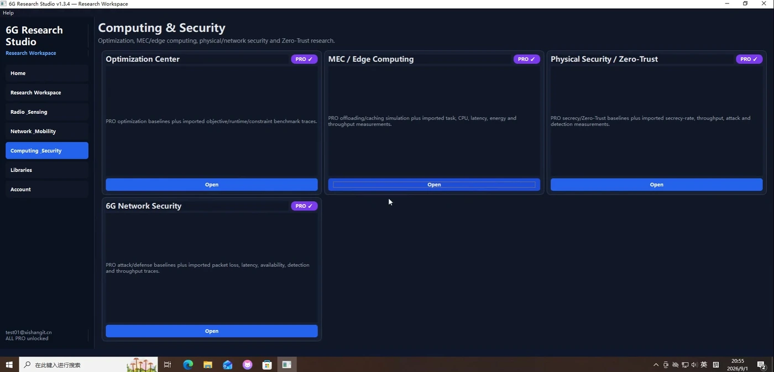Screen dimensions: 774x372
Task: Launch Microsoft Edge from taskbar
Action: pyautogui.click(x=188, y=365)
